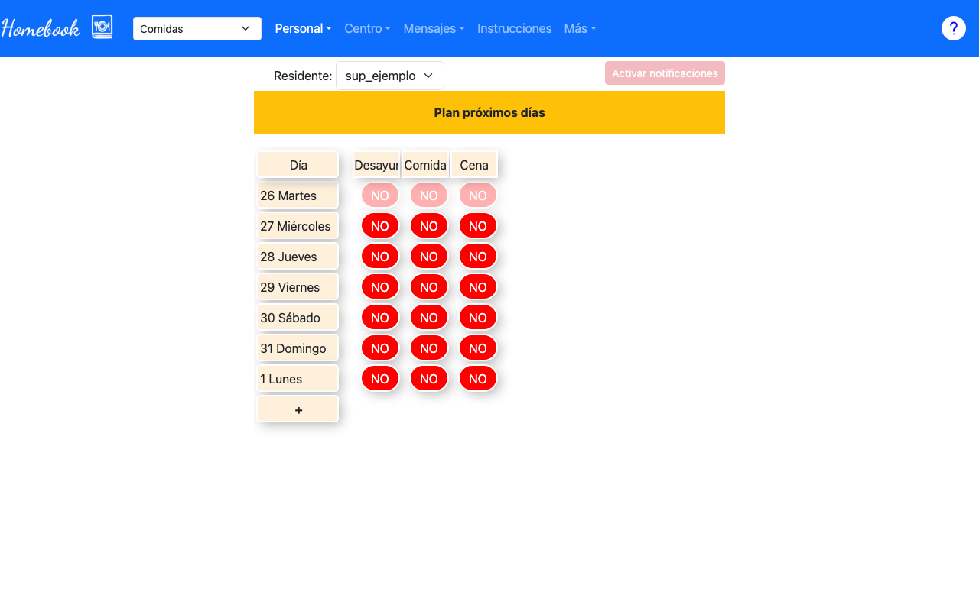Open the Instrucciones page

[514, 28]
